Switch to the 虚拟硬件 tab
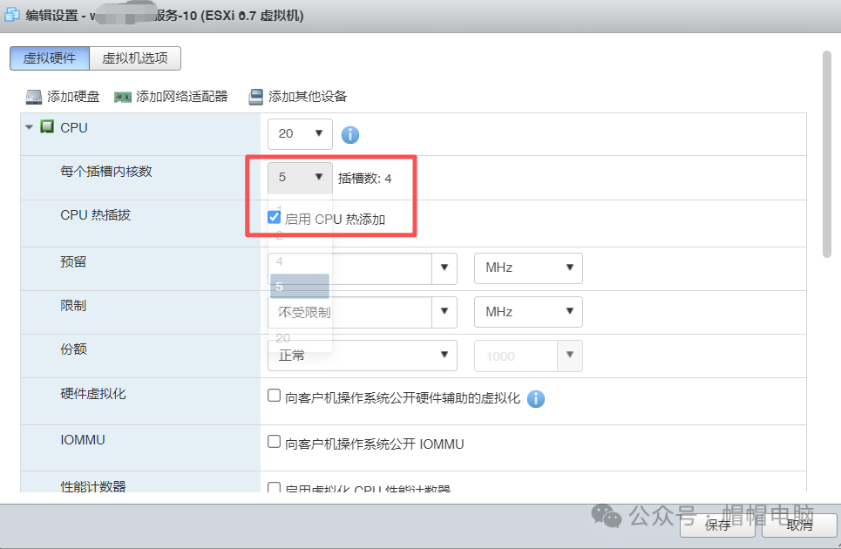Viewport: 841px width, 549px height. pyautogui.click(x=50, y=58)
